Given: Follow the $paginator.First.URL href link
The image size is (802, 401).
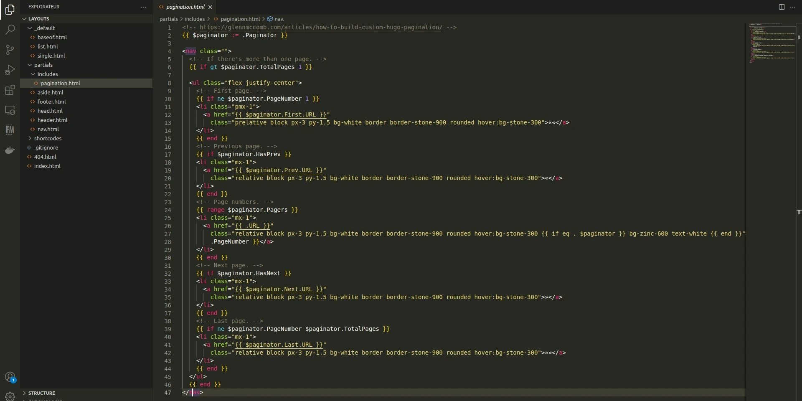Looking at the screenshot, I should [281, 115].
